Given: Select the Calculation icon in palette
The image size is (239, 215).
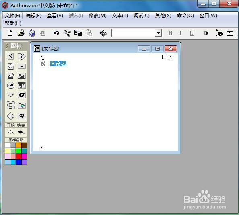Looking at the screenshot, I should 21,66.
